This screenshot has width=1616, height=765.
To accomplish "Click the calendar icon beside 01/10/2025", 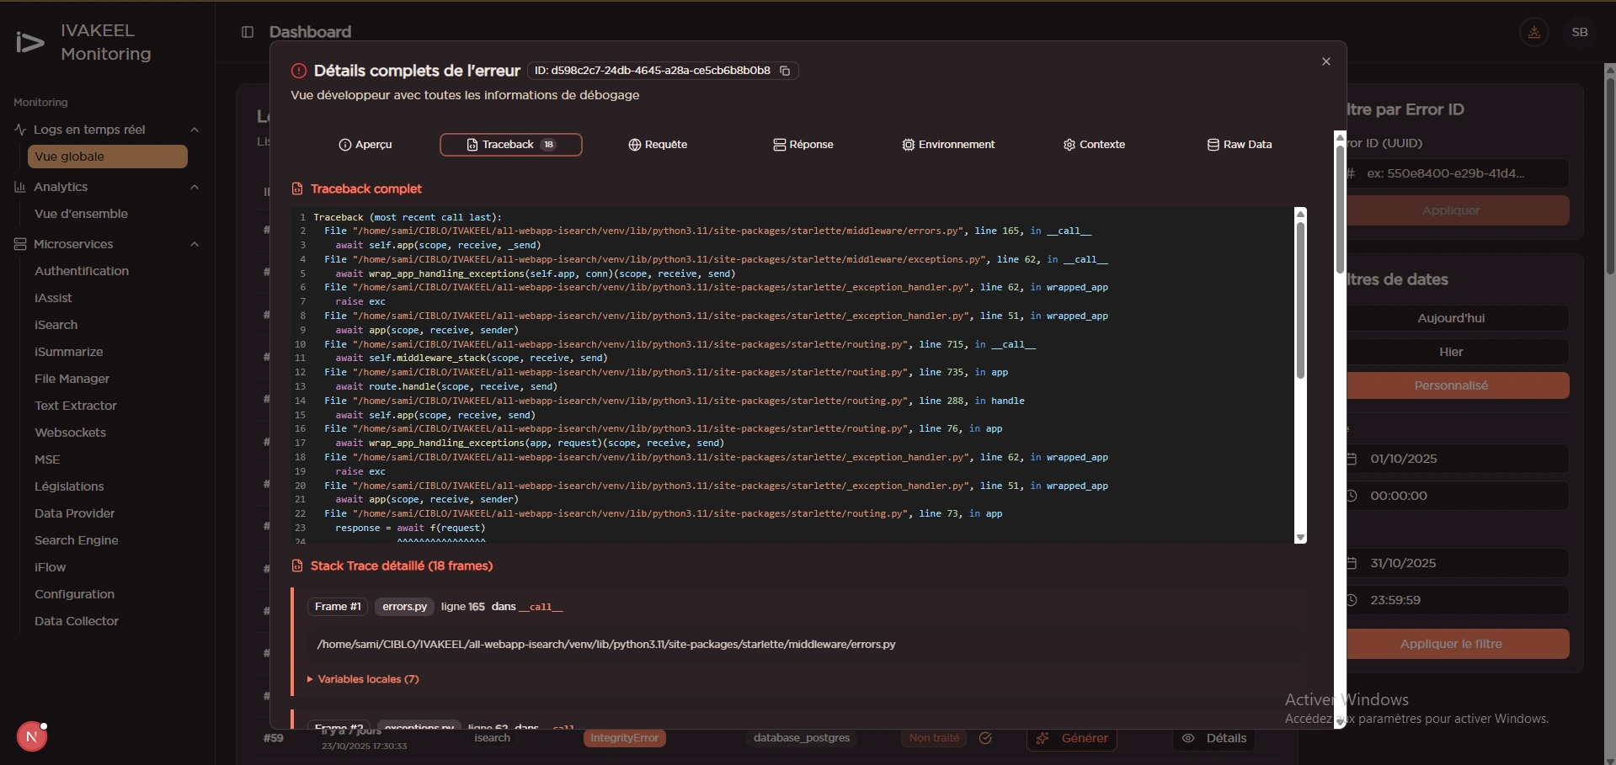I will pyautogui.click(x=1352, y=459).
